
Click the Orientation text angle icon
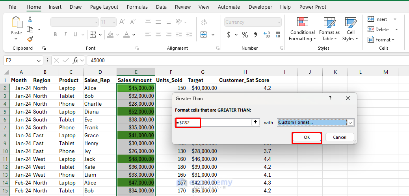(179, 21)
